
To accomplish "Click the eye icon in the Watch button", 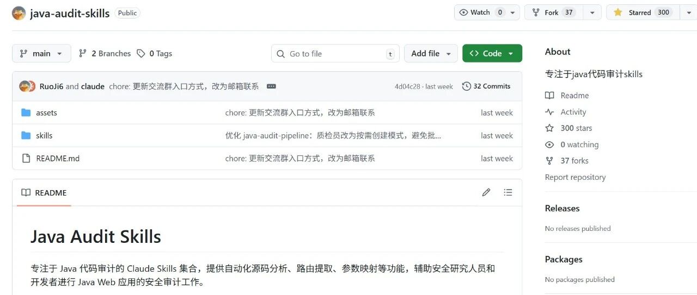I will tap(464, 12).
